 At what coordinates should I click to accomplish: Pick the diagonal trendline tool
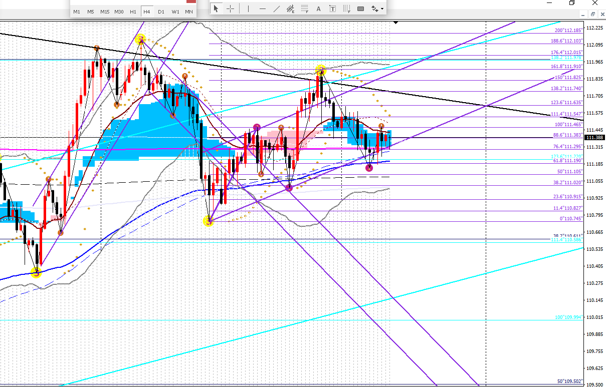coord(276,9)
